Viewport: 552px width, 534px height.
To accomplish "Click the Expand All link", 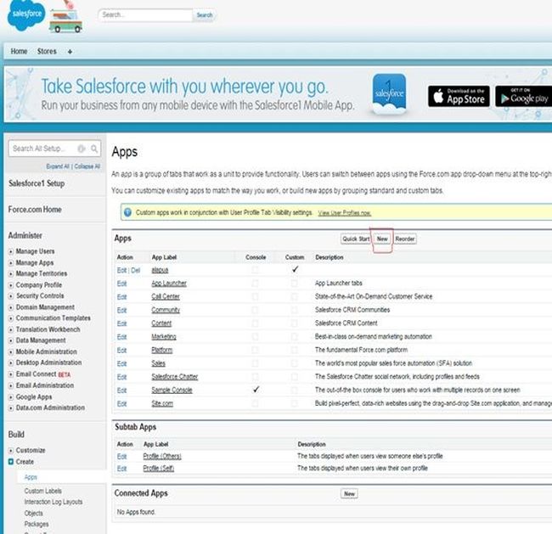I will pyautogui.click(x=58, y=166).
